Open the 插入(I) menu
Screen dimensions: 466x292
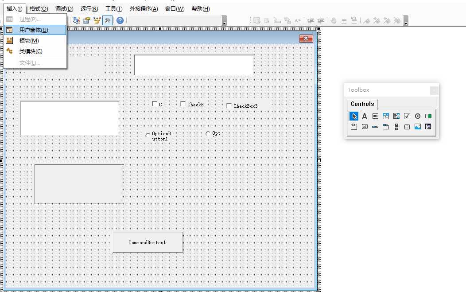(15, 8)
